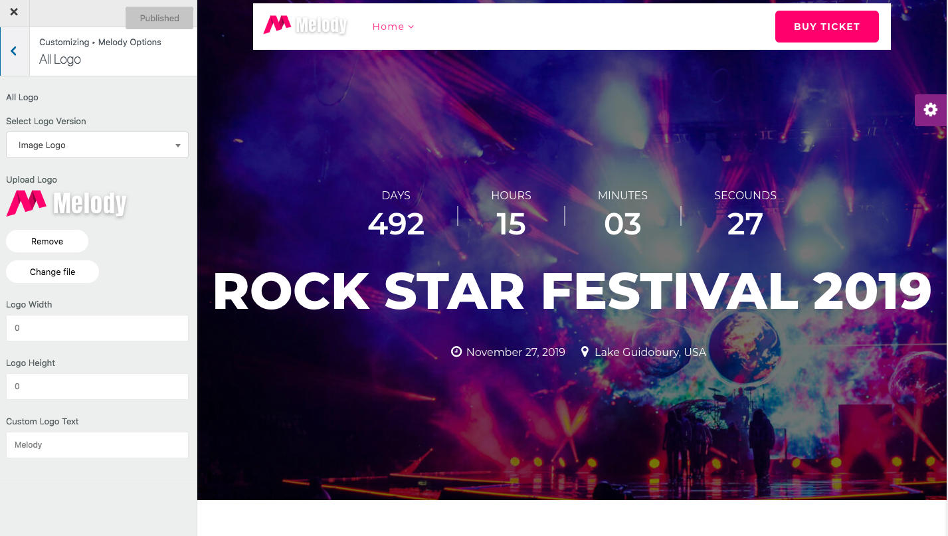Focus the Logo Height input field

[x=97, y=387]
